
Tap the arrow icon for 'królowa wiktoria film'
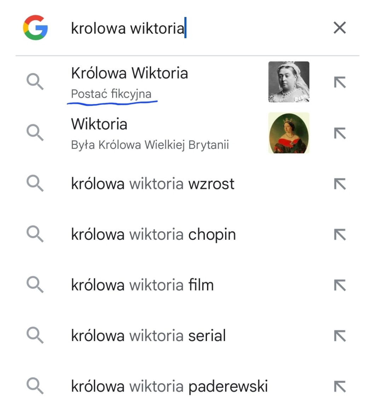[340, 285]
